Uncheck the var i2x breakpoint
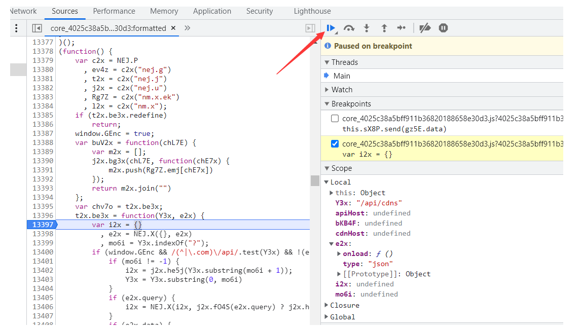The image size is (582, 329). point(335,144)
